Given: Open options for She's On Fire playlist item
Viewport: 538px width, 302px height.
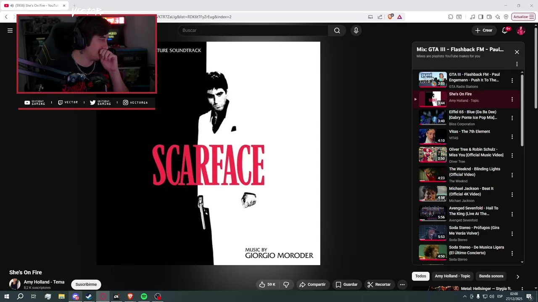Looking at the screenshot, I should (x=512, y=99).
